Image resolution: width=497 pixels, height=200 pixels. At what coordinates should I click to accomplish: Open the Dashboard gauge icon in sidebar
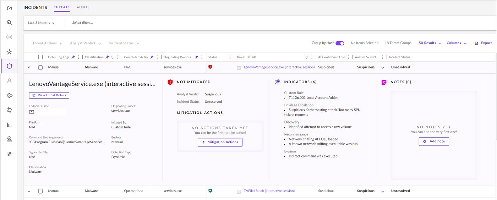[x=10, y=8]
